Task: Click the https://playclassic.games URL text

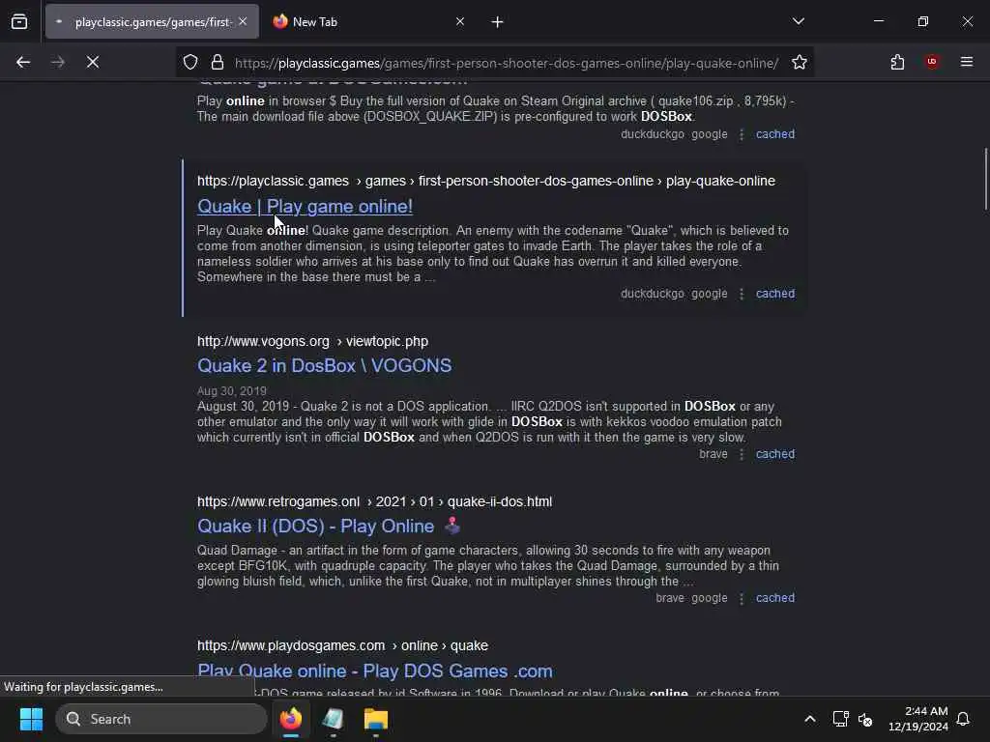Action: coord(273,181)
